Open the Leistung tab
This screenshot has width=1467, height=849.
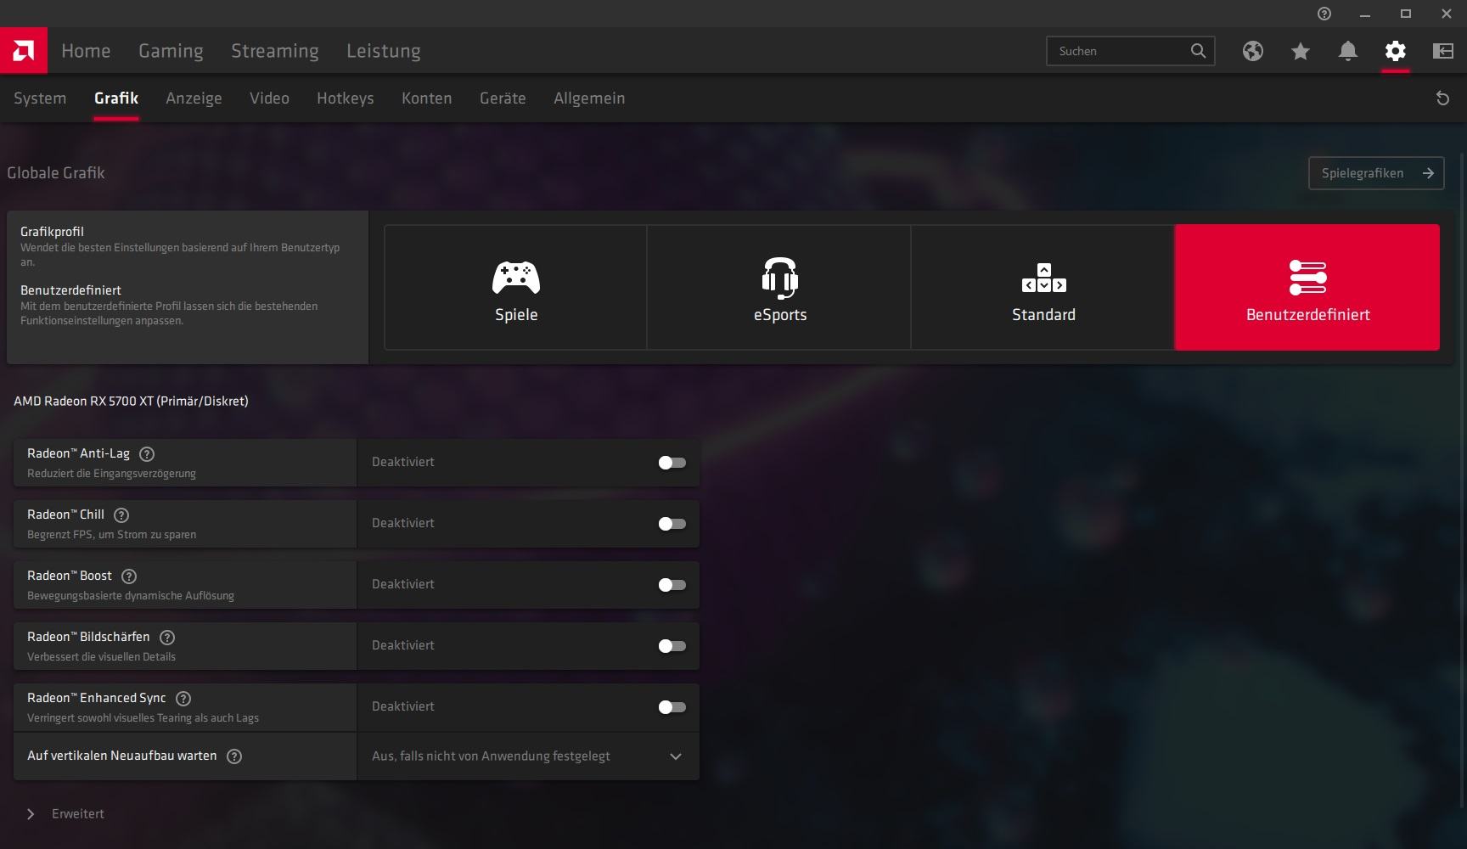click(x=384, y=51)
